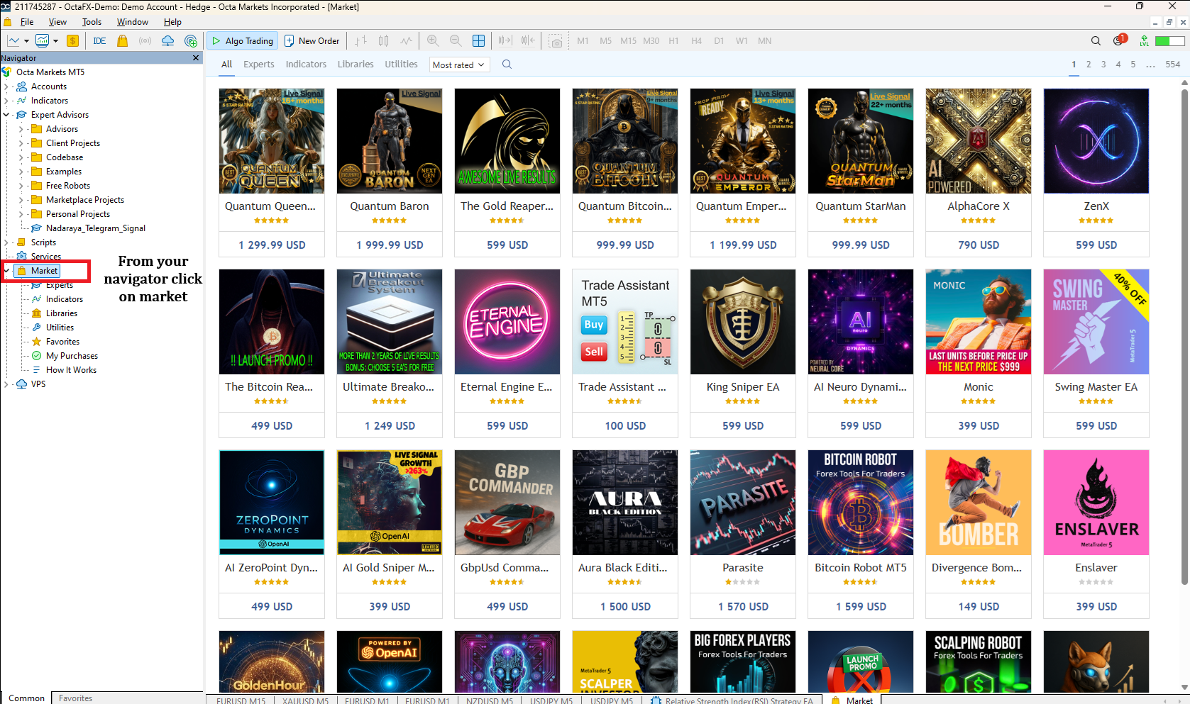Click the green connection level icon
The image size is (1190, 704).
[1144, 40]
